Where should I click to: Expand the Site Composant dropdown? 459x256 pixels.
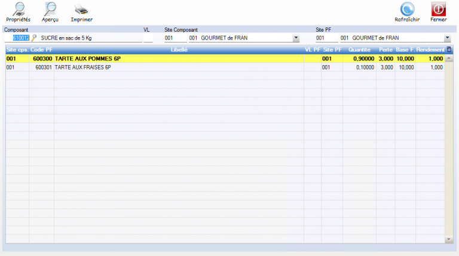(296, 38)
